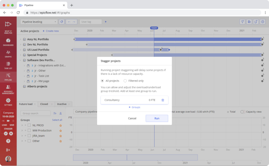269x166 pixels.
Task: Click the export/edit icon in top toolbar
Action: click(x=256, y=22)
